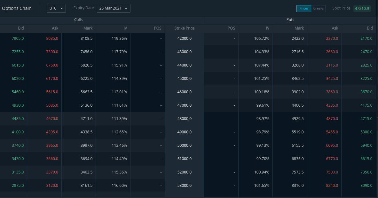
Task: Switch to the Prices view
Action: click(304, 8)
